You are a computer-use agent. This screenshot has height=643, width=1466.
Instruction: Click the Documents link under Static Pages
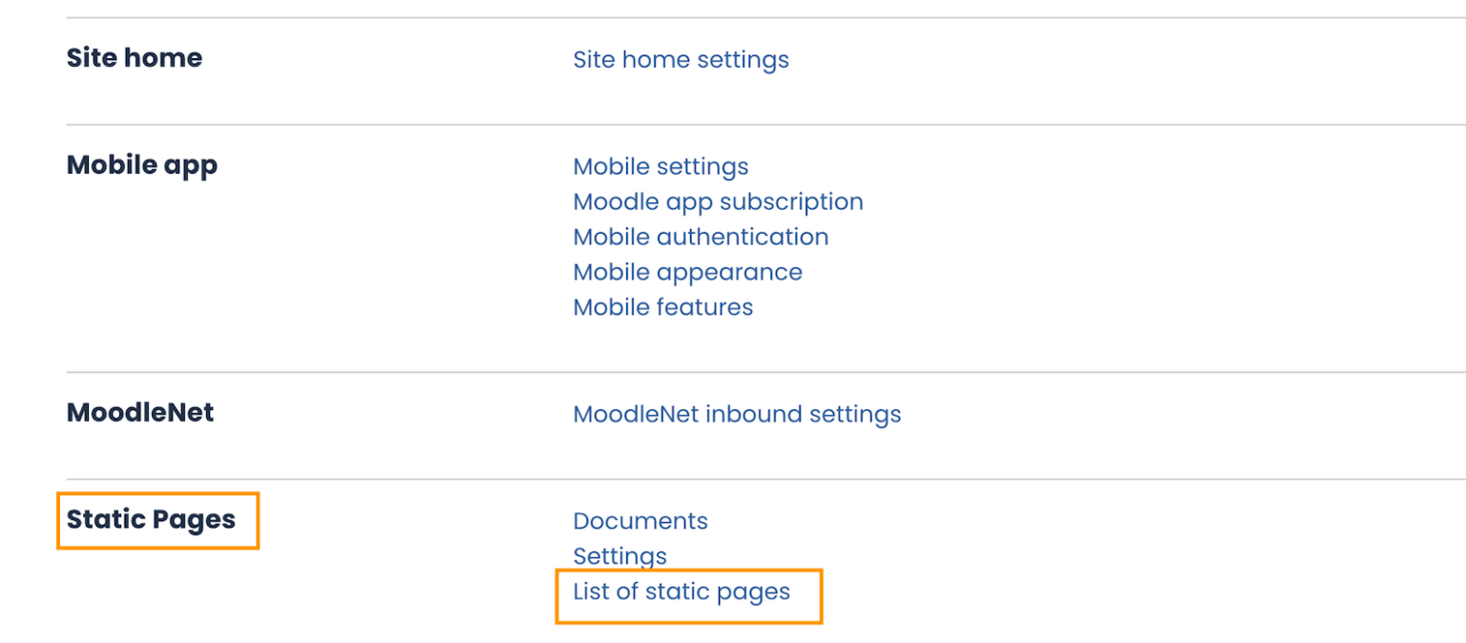[x=639, y=521]
